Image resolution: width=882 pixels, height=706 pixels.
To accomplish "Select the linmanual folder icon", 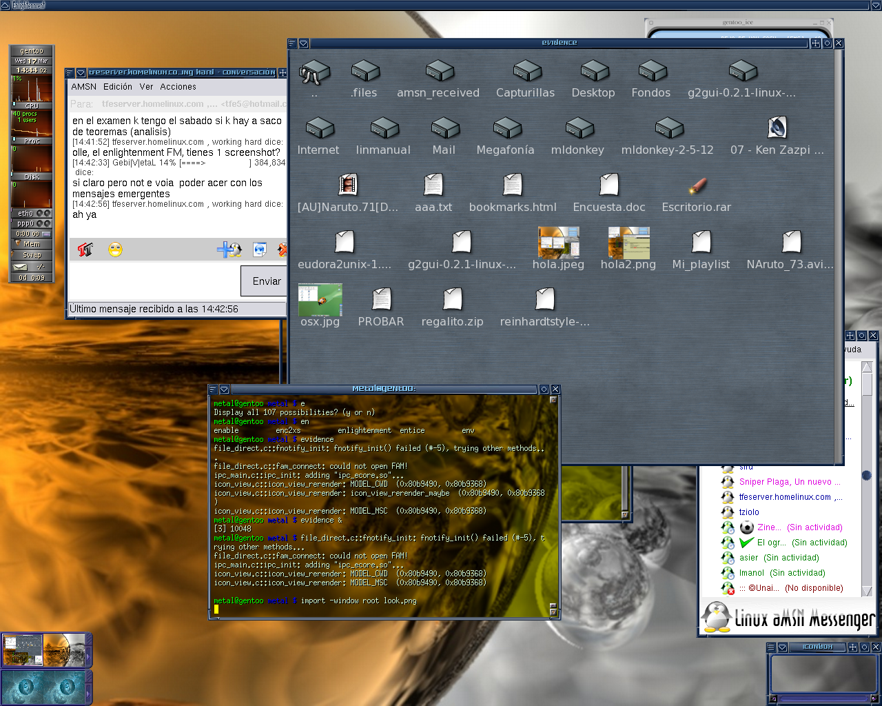I will pyautogui.click(x=384, y=128).
